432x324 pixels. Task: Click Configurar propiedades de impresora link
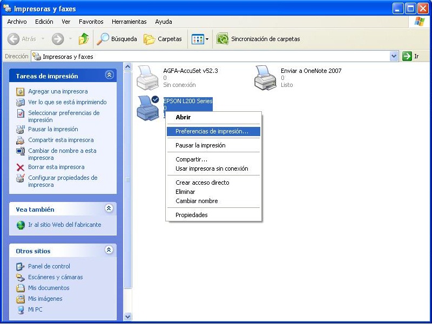(63, 181)
